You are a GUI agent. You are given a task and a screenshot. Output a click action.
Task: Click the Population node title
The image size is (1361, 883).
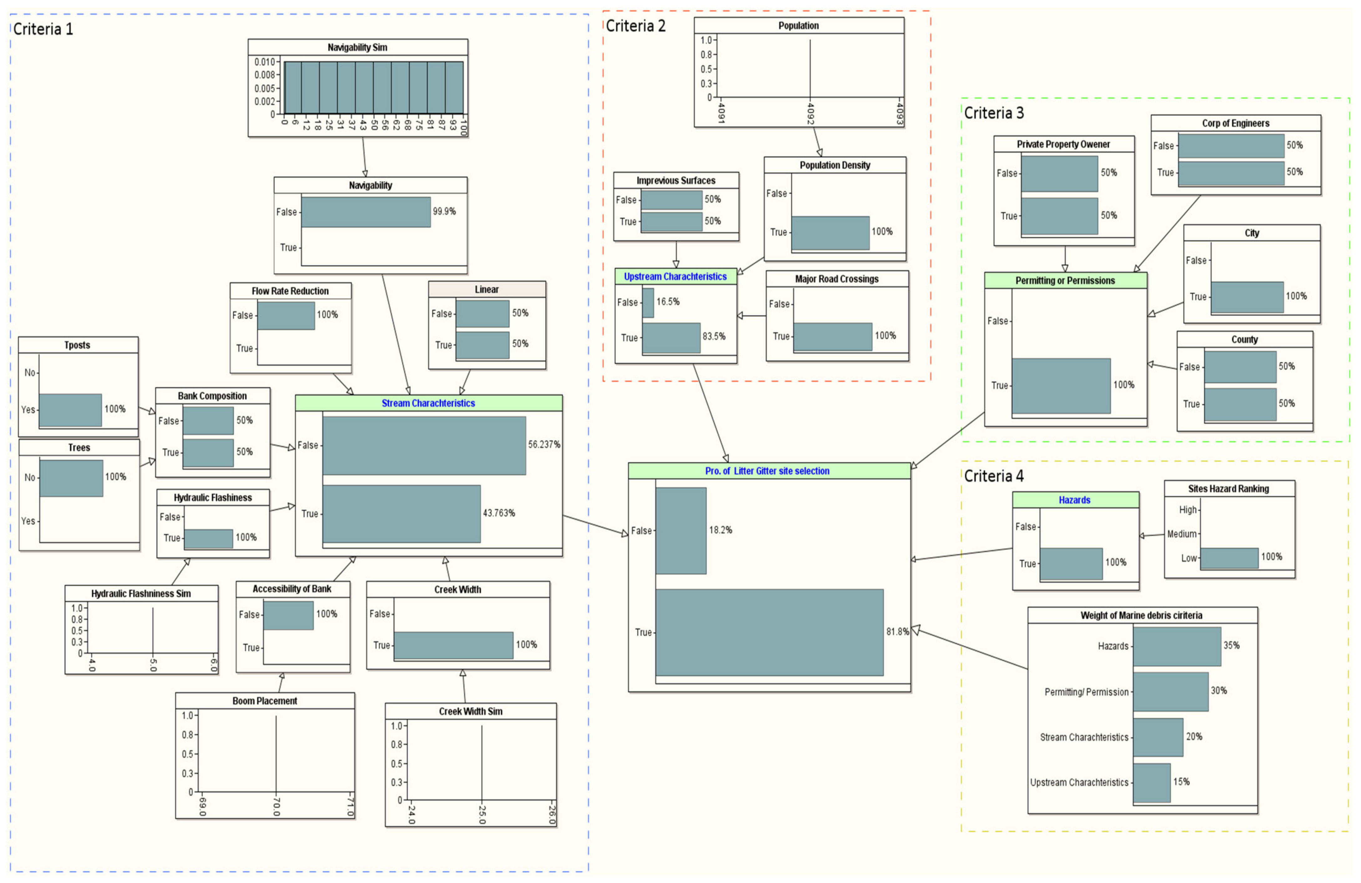[798, 26]
